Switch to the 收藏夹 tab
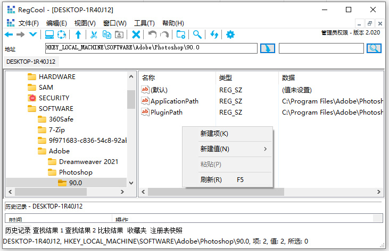The image size is (389, 251). [x=137, y=230]
